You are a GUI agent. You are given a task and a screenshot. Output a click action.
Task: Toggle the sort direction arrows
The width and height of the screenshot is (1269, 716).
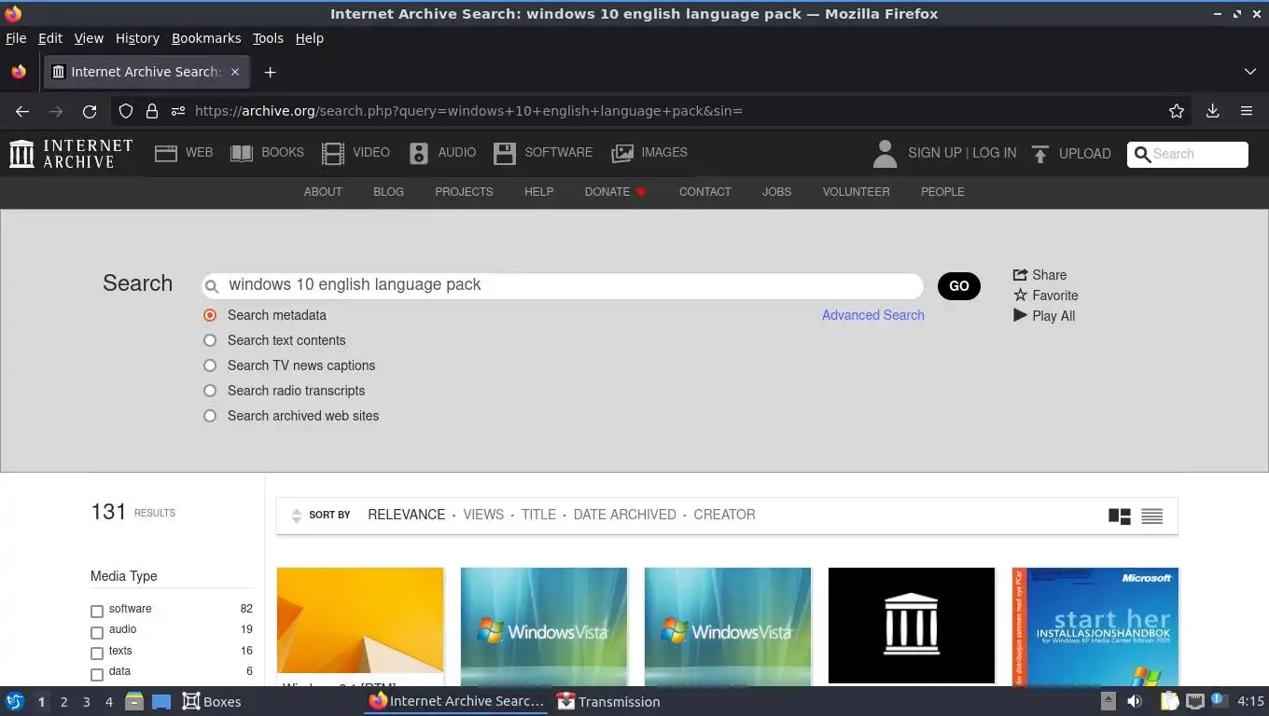tap(297, 516)
